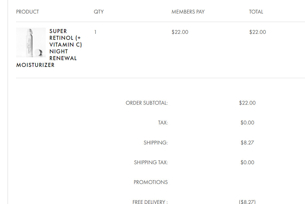Click the SHIPPING label
Image resolution: width=305 pixels, height=204 pixels.
point(156,143)
